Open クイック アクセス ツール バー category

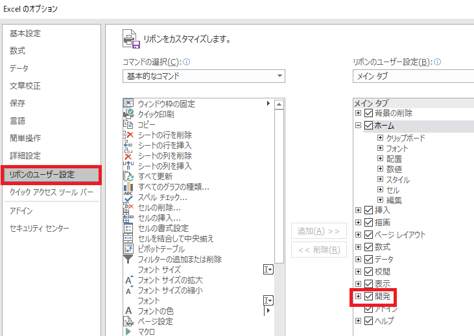coord(51,192)
